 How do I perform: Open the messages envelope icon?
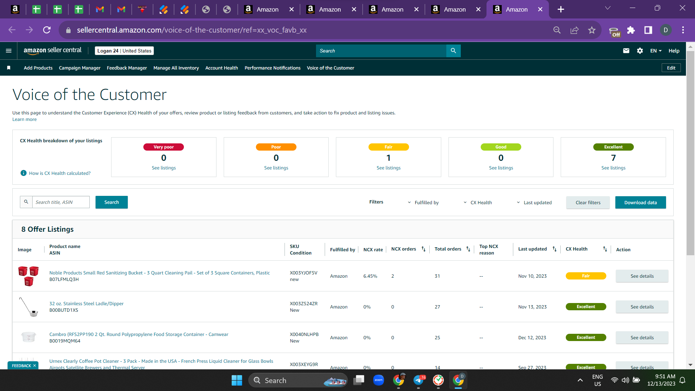pos(626,51)
